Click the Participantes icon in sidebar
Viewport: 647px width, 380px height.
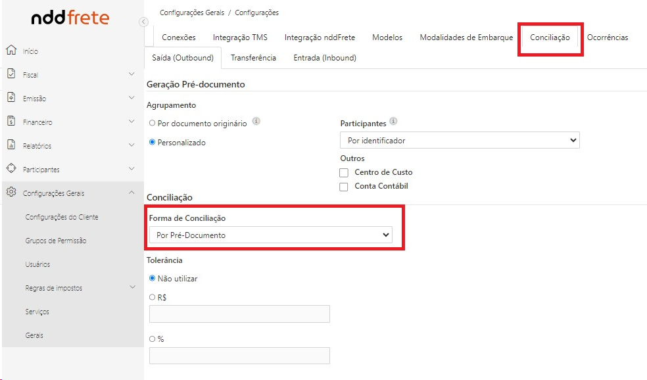(x=11, y=169)
